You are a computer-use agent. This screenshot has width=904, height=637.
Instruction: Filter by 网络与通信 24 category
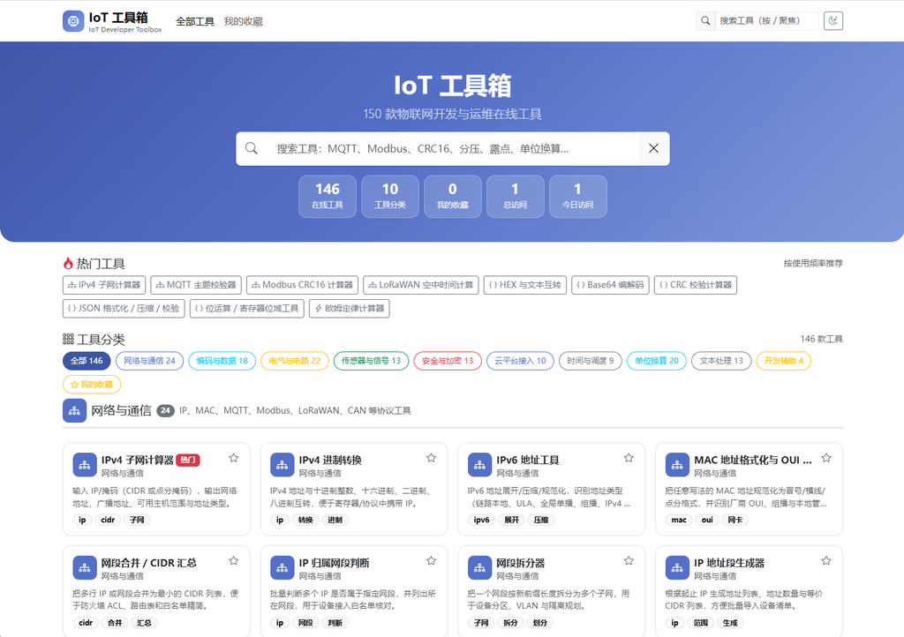click(149, 361)
